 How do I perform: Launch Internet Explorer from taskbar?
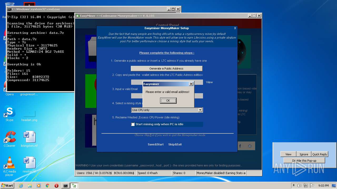(21, 186)
